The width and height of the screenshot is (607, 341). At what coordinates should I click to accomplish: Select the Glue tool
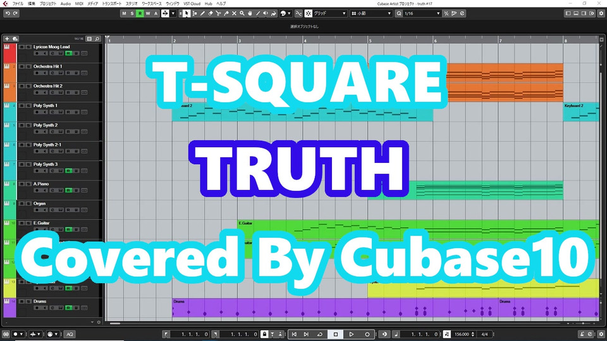point(226,13)
